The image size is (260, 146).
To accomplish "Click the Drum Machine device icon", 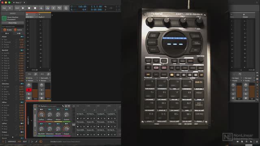I will tap(4, 18).
